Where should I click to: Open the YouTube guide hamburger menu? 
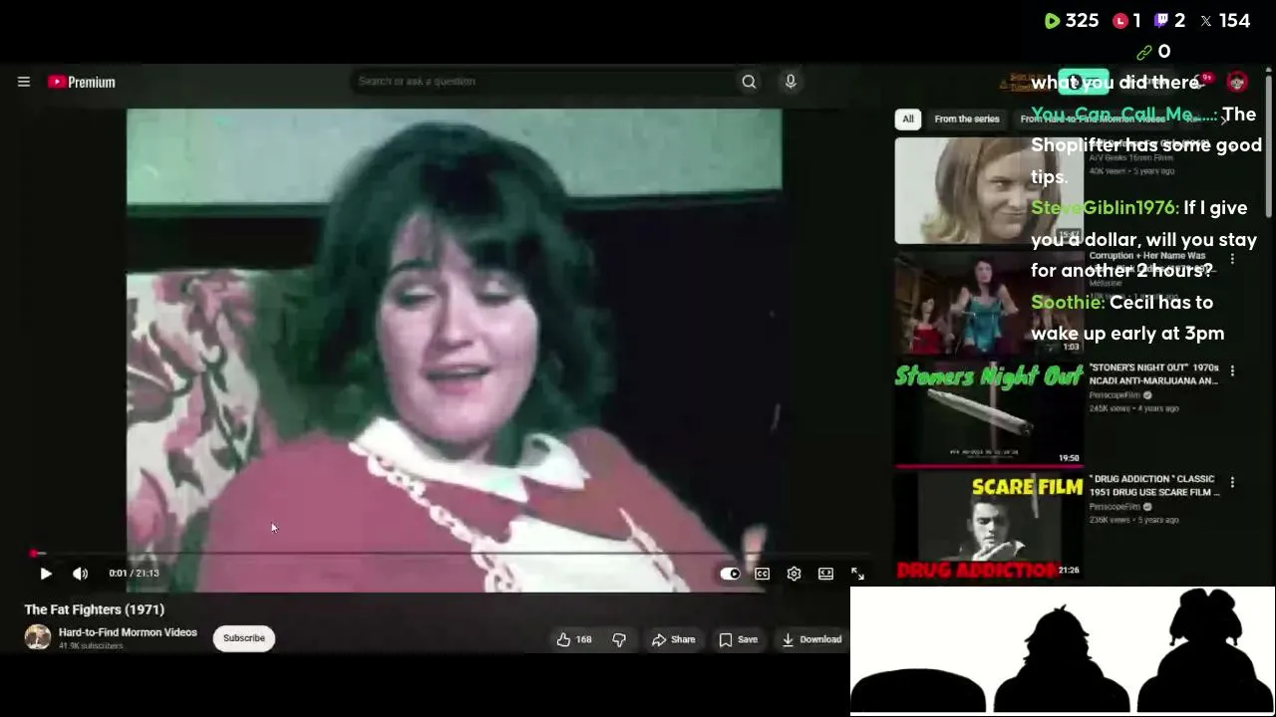[24, 82]
